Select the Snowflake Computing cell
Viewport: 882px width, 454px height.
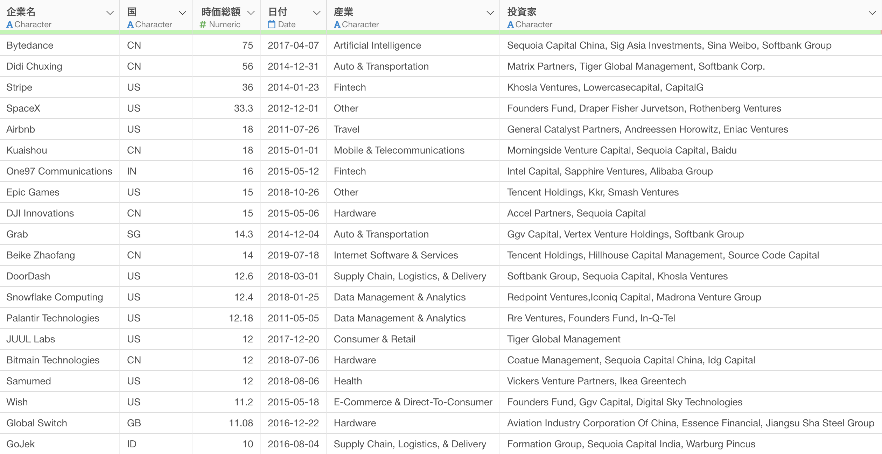click(x=60, y=297)
